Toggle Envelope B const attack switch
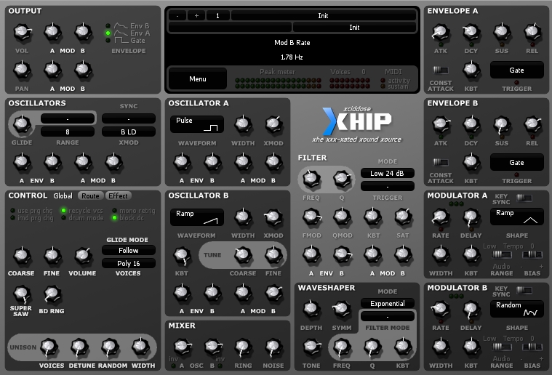The image size is (552, 375). click(x=441, y=162)
